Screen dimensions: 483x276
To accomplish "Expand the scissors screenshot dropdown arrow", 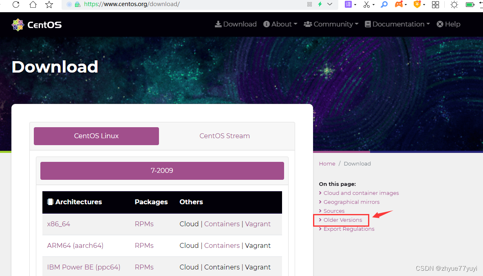I will tap(373, 4).
